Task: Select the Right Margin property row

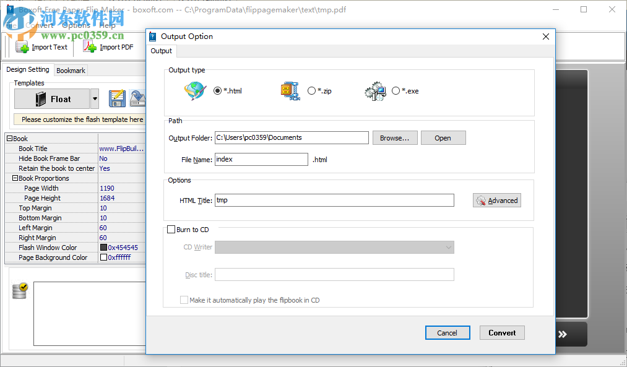Action: 76,238
